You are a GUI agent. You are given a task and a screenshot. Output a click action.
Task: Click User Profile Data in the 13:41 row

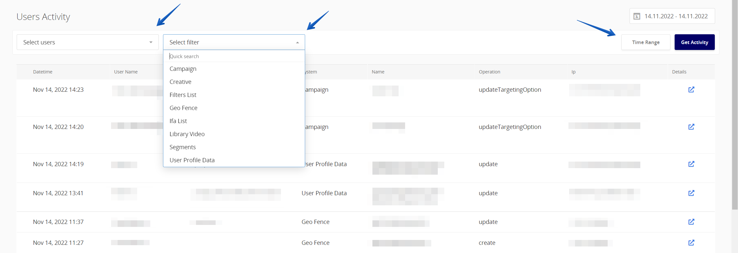[x=324, y=193]
